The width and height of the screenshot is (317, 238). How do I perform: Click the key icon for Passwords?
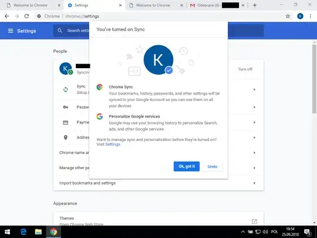pos(66,107)
